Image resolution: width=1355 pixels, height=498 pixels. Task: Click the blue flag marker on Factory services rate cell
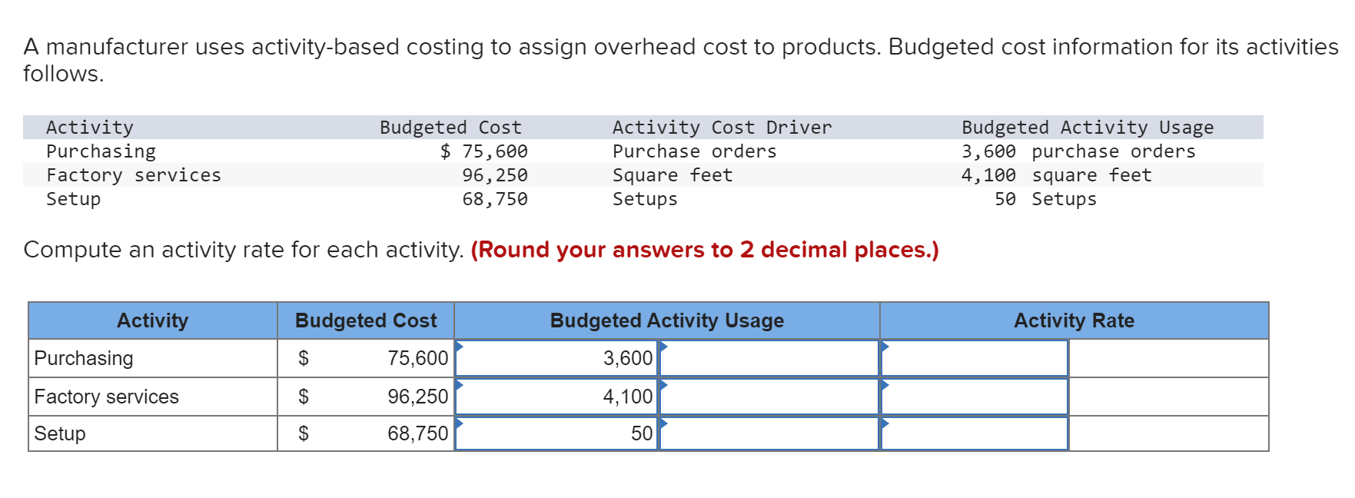pyautogui.click(x=884, y=386)
